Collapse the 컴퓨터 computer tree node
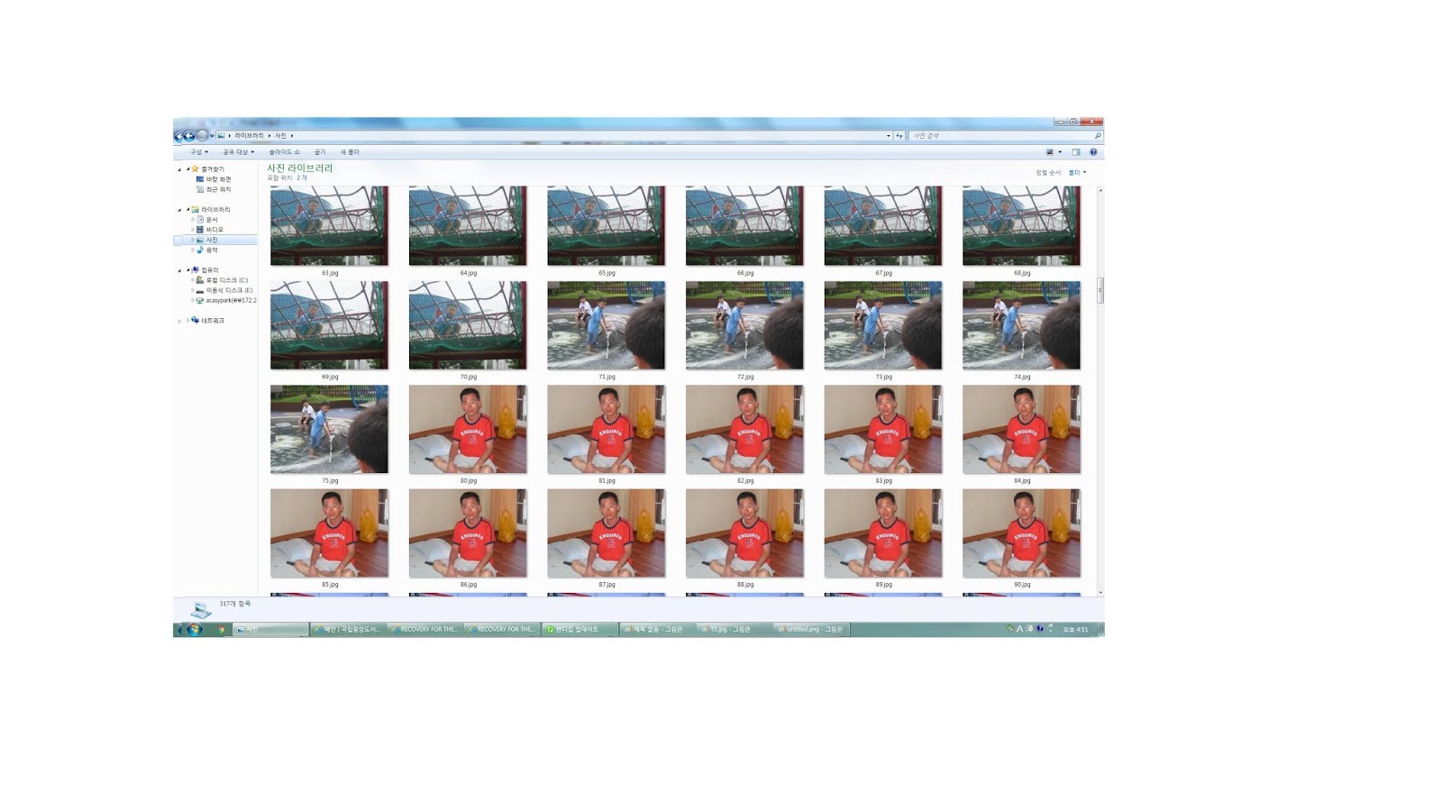Image resolution: width=1442 pixels, height=811 pixels. 187,270
